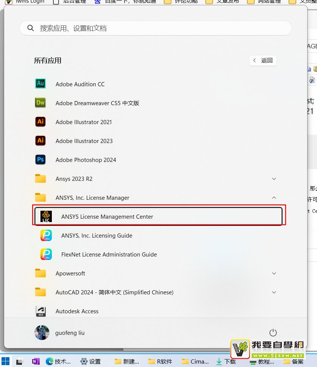Open ANSYS, Inc. Licensing Guide icon
The height and width of the screenshot is (367, 317).
click(x=46, y=235)
